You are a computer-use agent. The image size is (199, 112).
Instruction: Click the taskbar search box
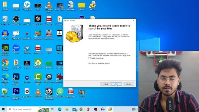28,109
